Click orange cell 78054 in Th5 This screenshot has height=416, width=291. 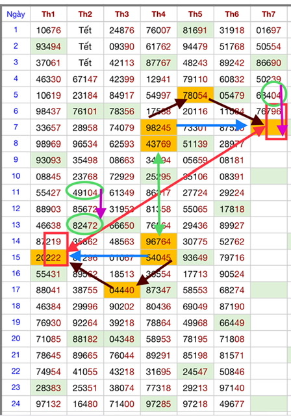pos(195,95)
